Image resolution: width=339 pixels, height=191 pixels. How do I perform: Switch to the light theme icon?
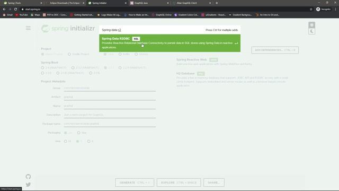pos(311,25)
